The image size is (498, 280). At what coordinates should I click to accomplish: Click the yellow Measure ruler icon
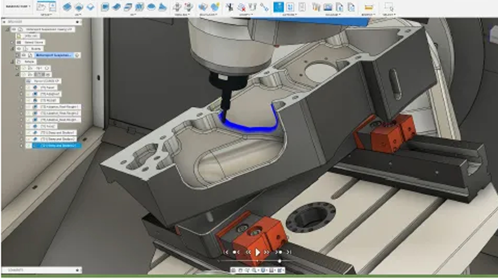(368, 7)
